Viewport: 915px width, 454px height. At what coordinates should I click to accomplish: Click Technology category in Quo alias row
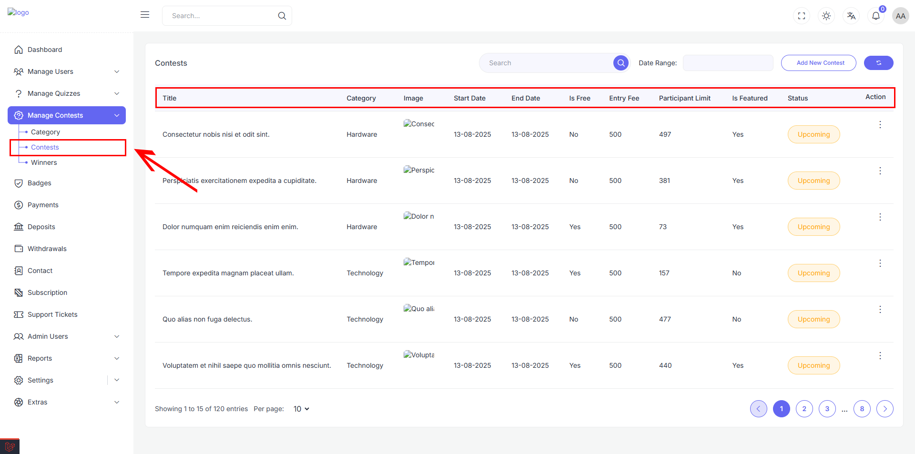coord(365,319)
